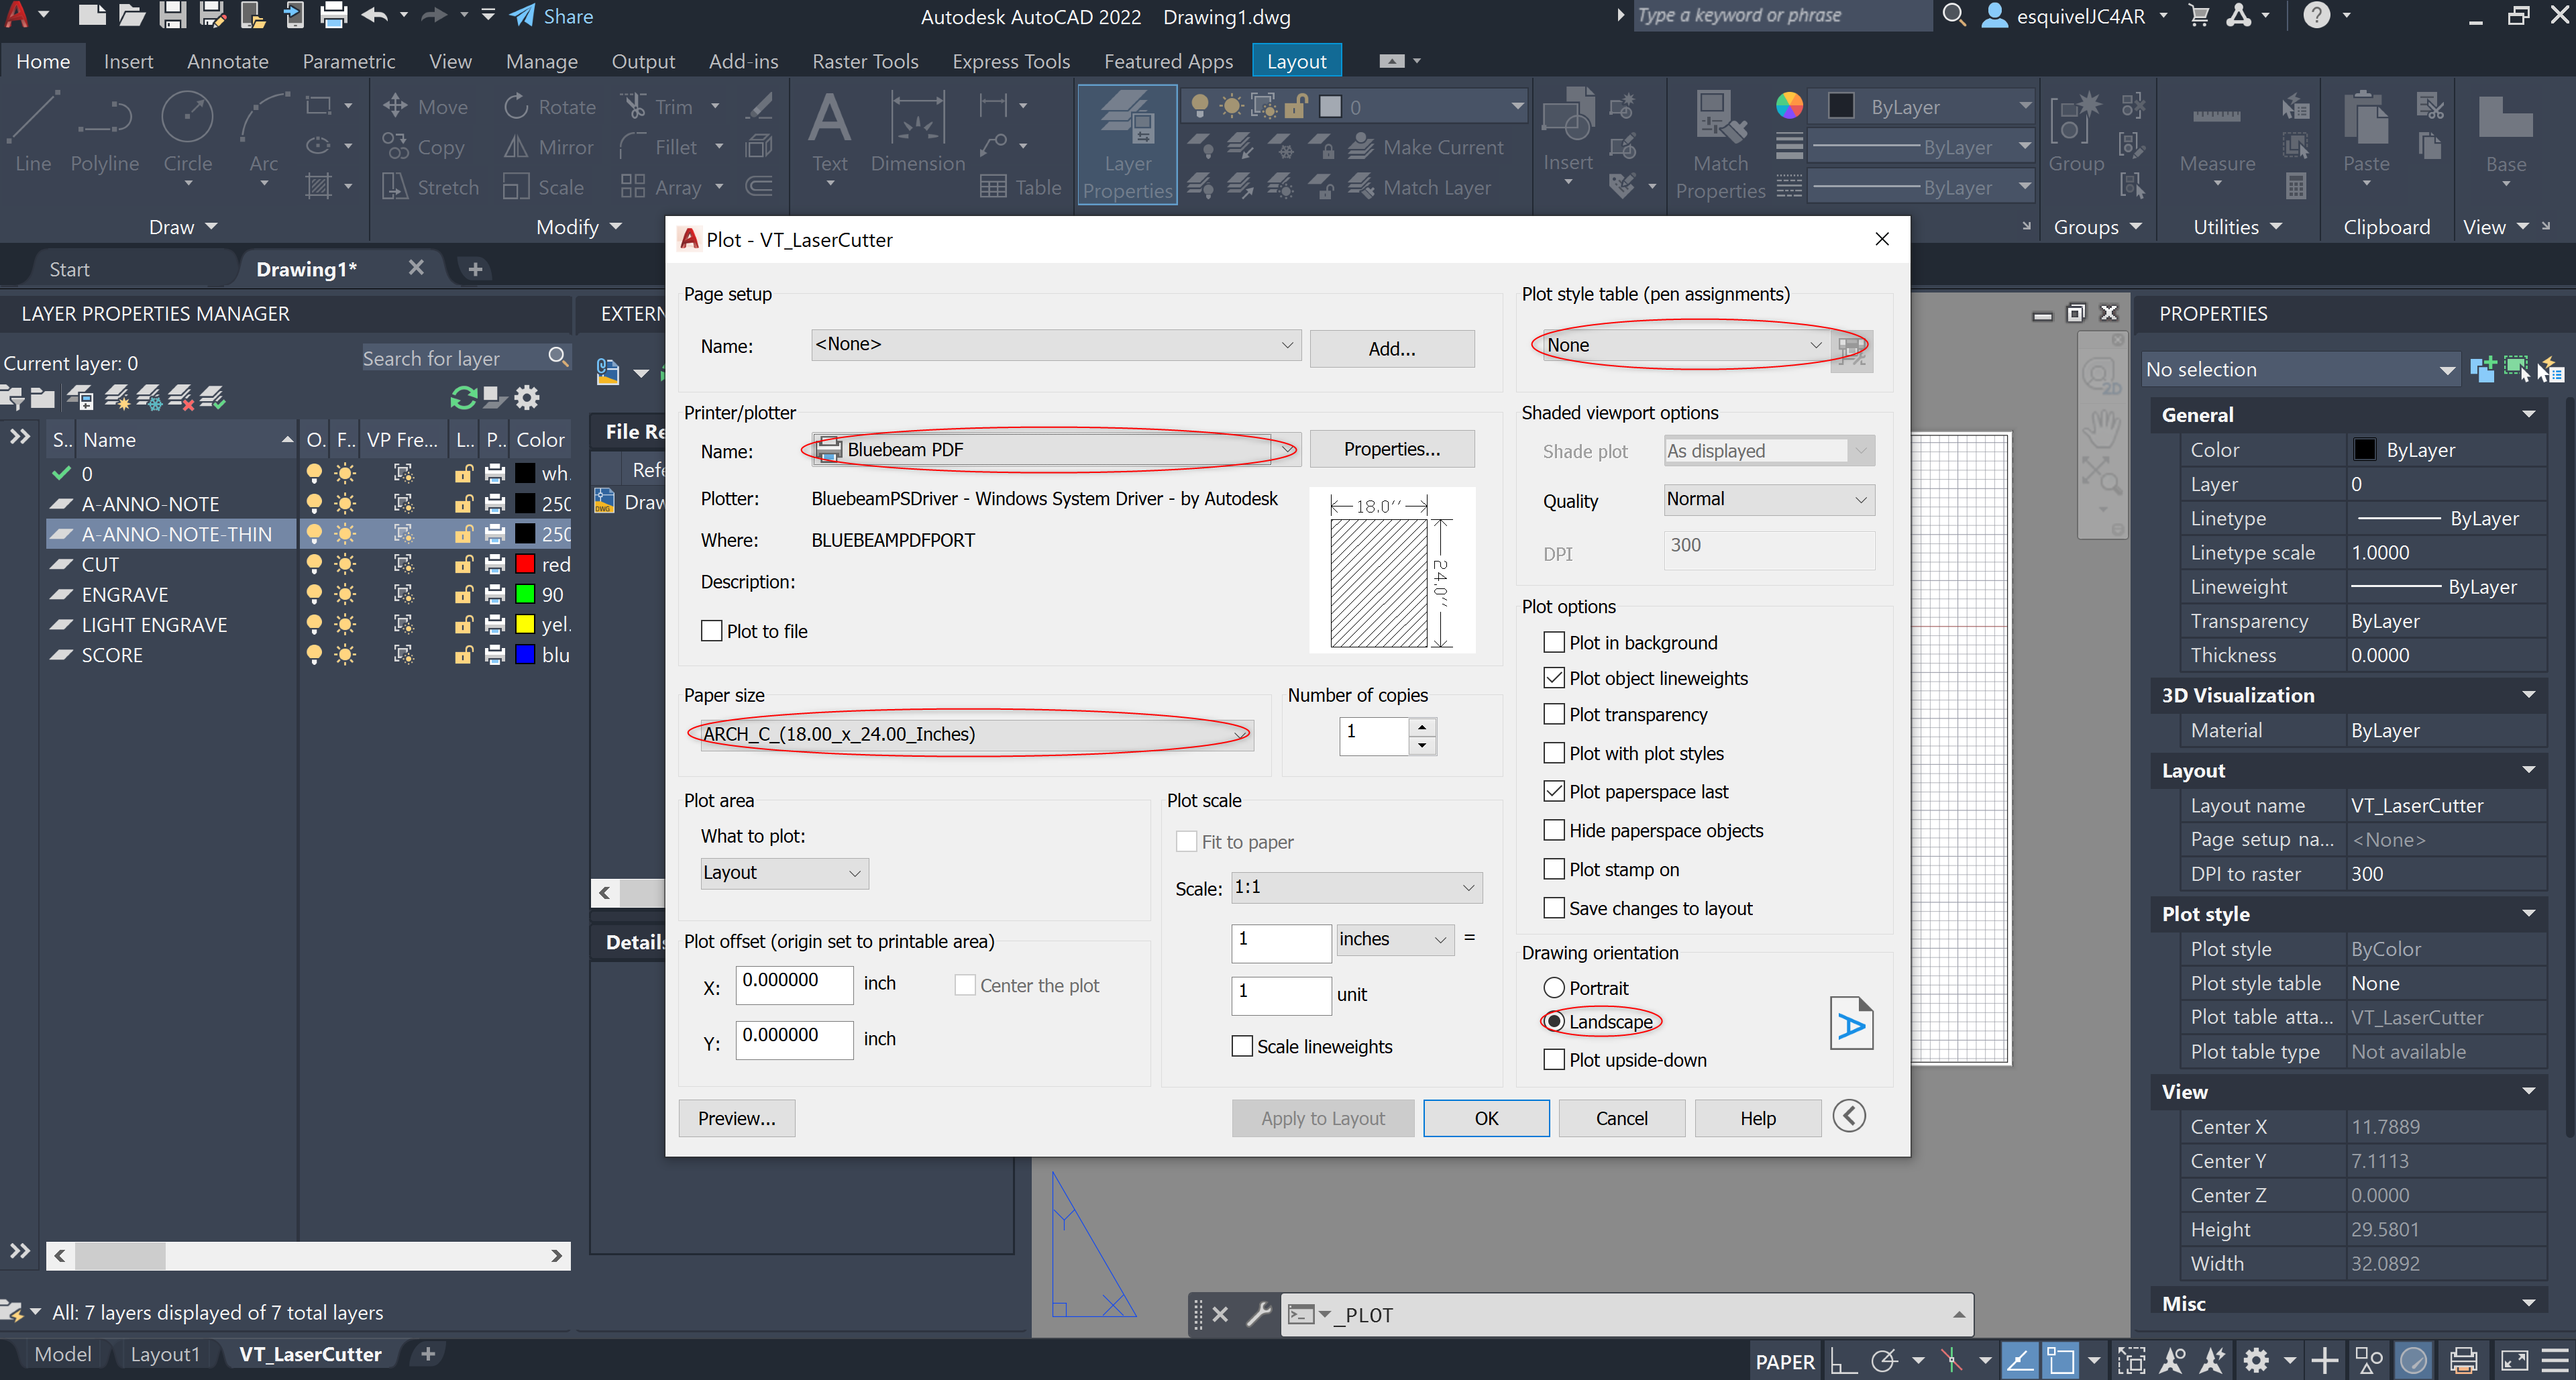Click the refresh layers icon
2576x1380 pixels.
click(x=463, y=397)
